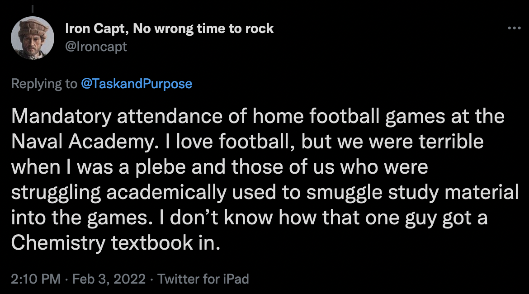Click "Chemistry textbook in." on last line

116,243
